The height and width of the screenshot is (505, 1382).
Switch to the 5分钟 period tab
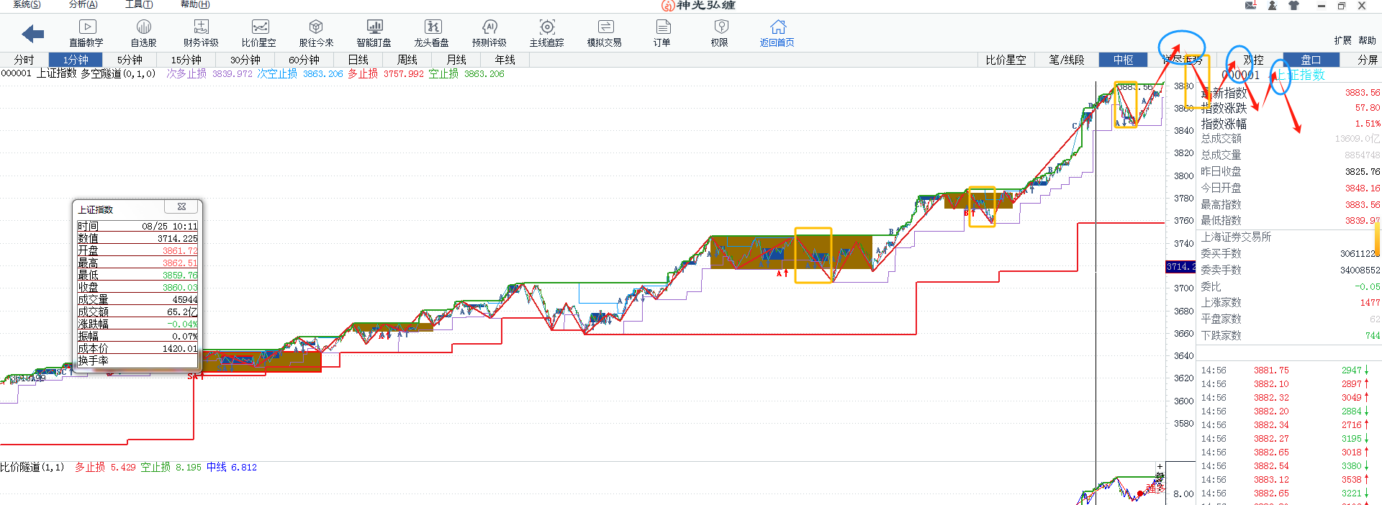coord(130,60)
